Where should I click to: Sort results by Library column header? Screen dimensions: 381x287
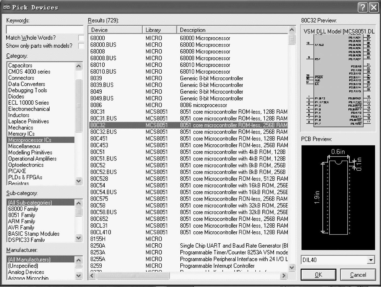pos(160,30)
